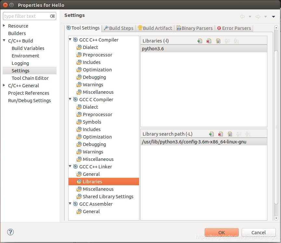Edit the config-3.6m search path entry
281x243 pixels.
point(230,134)
